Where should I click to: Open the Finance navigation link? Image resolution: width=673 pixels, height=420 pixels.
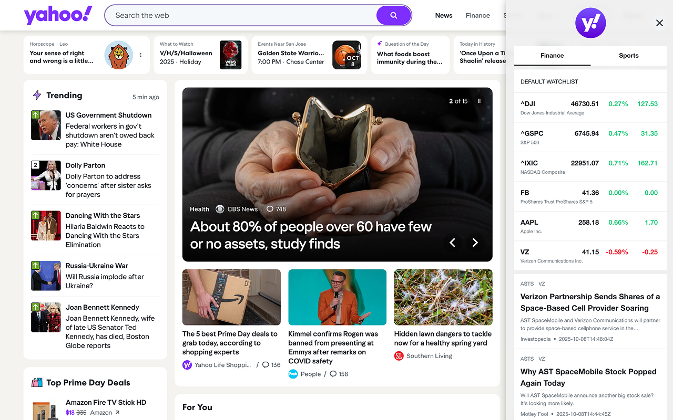point(478,15)
